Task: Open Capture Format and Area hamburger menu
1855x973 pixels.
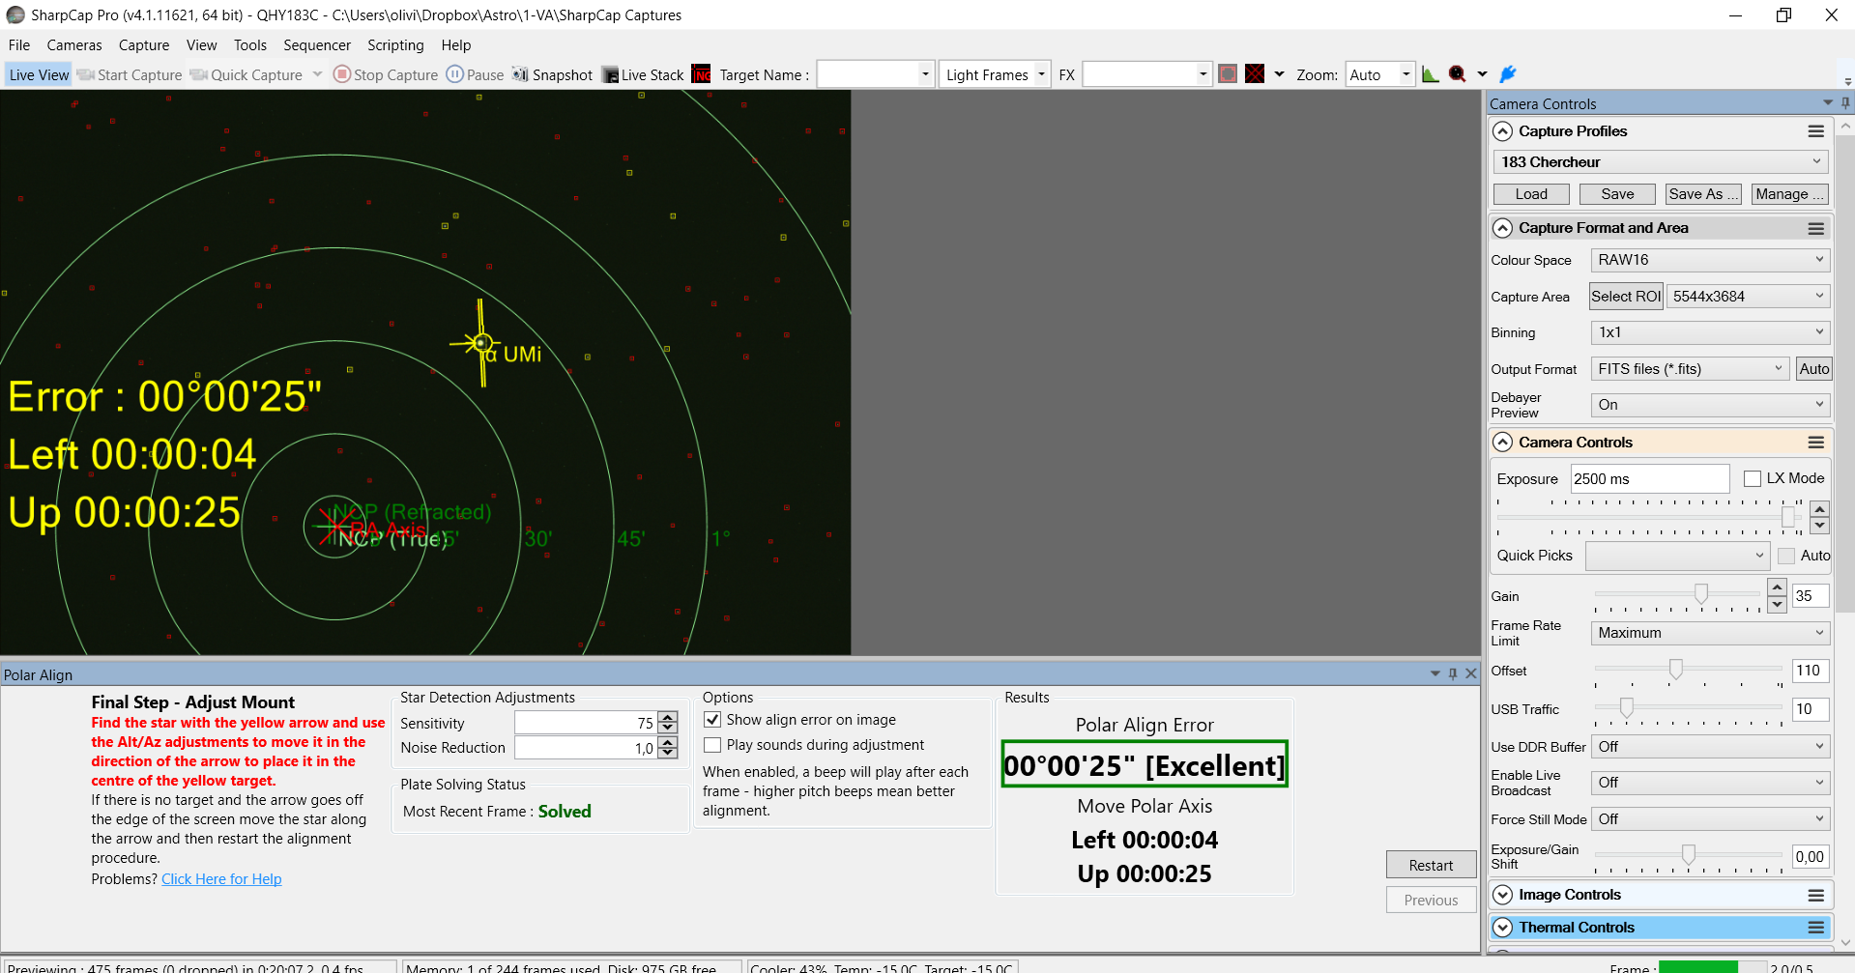Action: pos(1816,228)
